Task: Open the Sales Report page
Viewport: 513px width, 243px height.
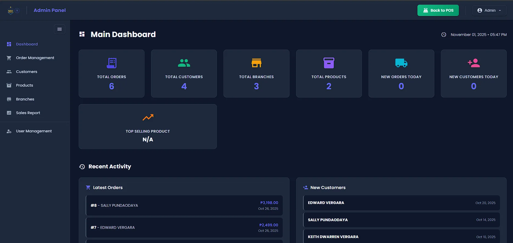Action: [x=35, y=113]
